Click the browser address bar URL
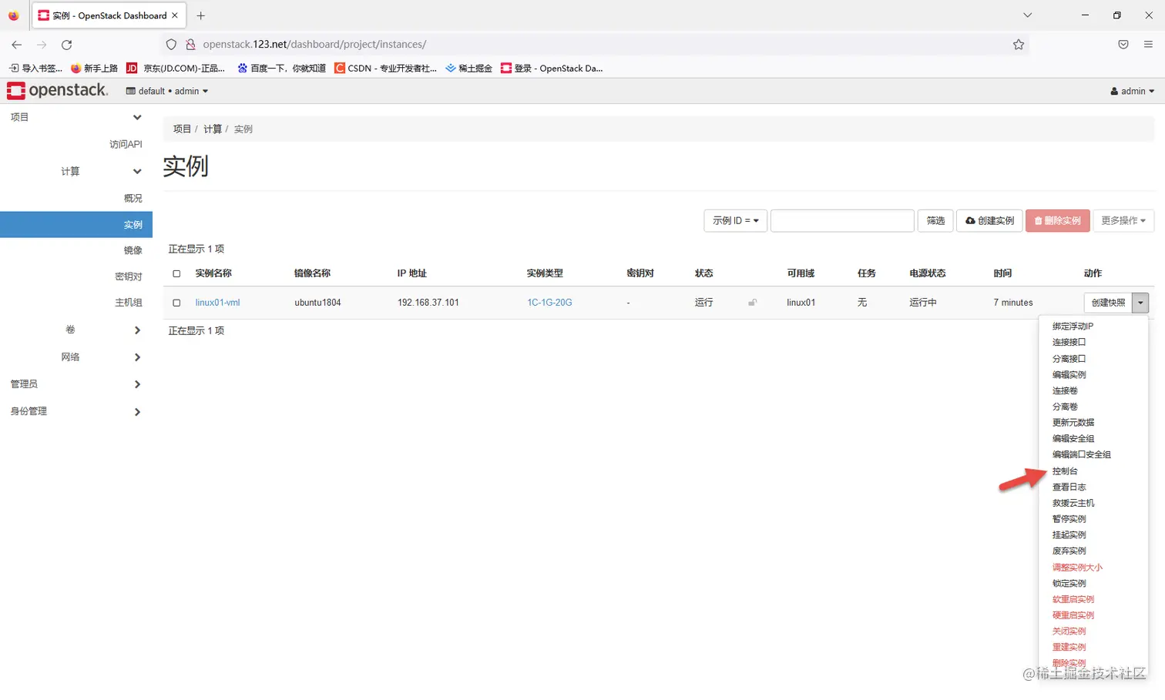 (x=314, y=45)
